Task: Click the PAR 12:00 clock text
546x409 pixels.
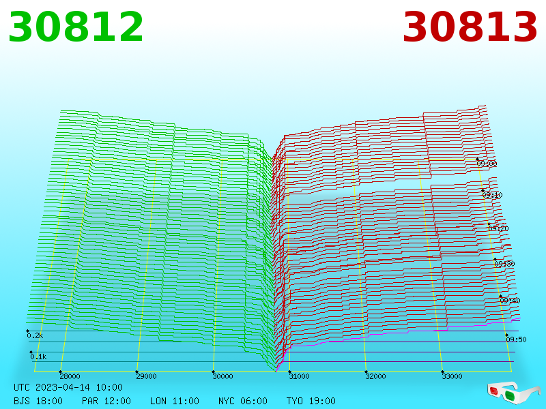Action: tap(106, 401)
